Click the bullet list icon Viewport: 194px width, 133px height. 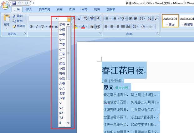pyautogui.click(x=106, y=18)
